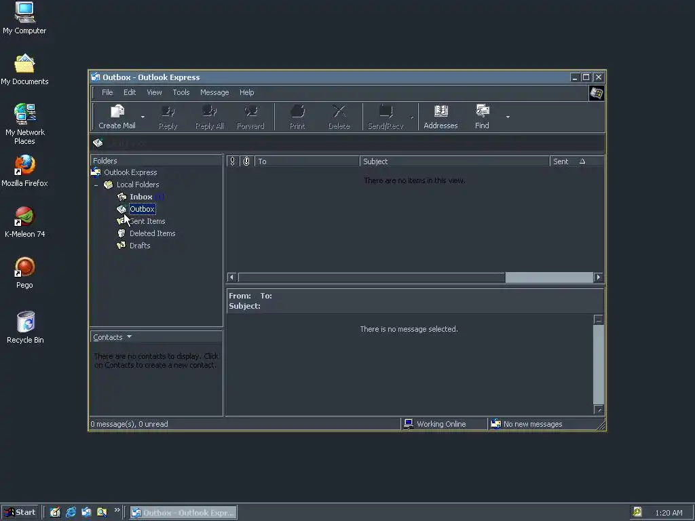Open the Contacts dropdown menu
Image resolution: width=695 pixels, height=521 pixels.
(113, 337)
